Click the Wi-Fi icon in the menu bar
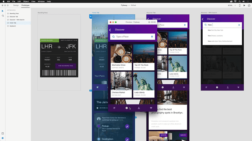This screenshot has width=252, height=141. (x=235, y=1)
